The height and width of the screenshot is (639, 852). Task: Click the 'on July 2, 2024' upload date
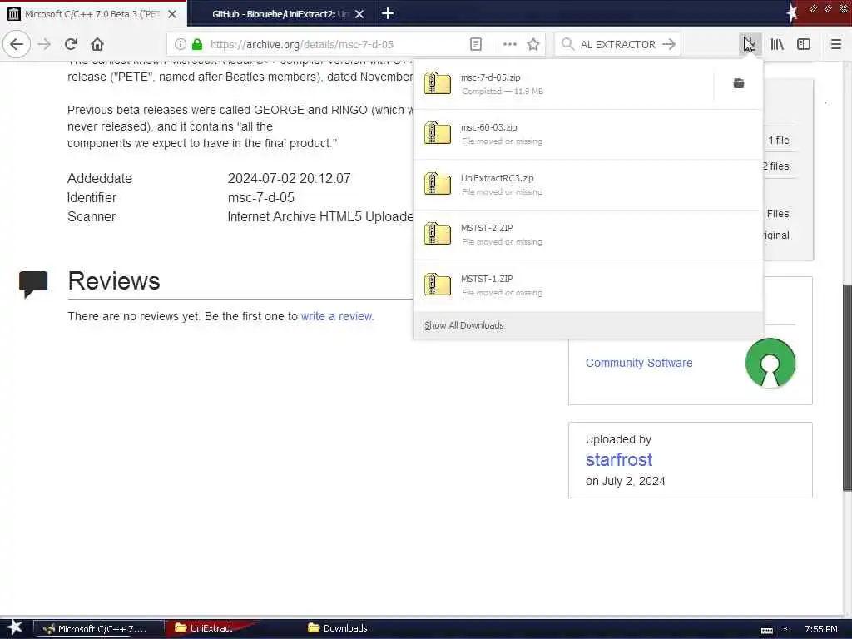pos(626,481)
